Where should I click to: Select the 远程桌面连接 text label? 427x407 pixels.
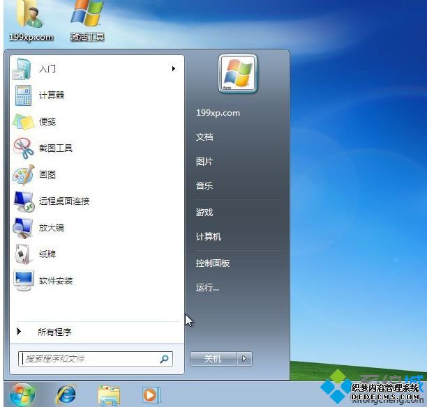[64, 201]
